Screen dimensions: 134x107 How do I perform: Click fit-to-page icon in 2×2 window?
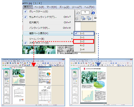pos(50,65)
